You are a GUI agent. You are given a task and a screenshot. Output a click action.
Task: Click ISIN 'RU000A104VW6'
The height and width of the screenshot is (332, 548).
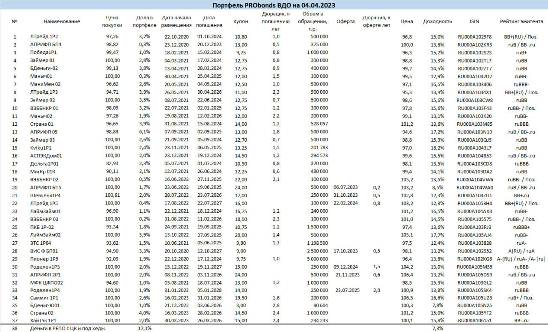[474, 179]
